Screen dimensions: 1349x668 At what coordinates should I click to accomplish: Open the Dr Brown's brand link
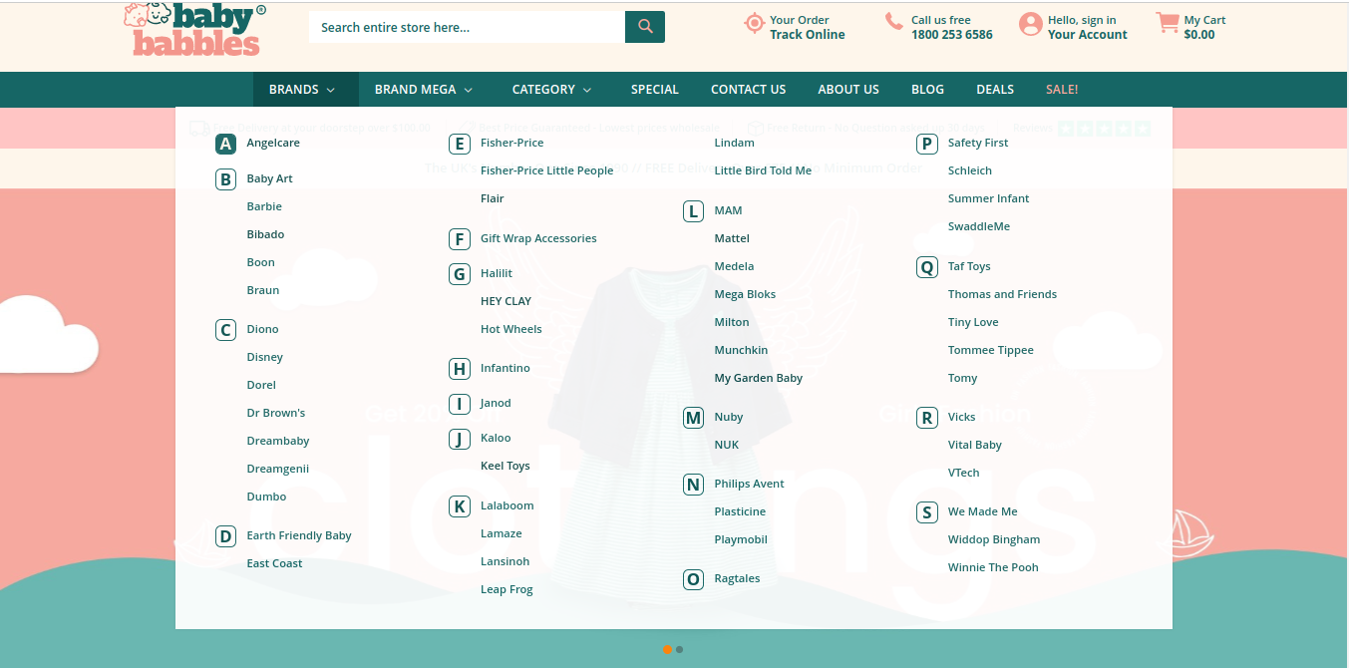276,413
